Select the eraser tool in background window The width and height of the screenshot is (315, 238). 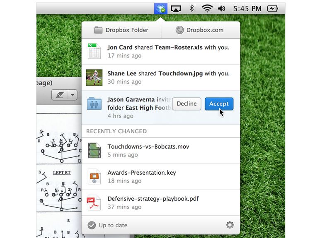tap(60, 95)
